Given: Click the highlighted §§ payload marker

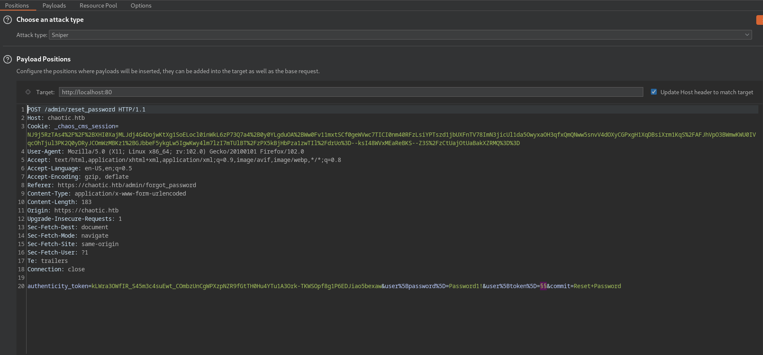Looking at the screenshot, I should tap(543, 286).
